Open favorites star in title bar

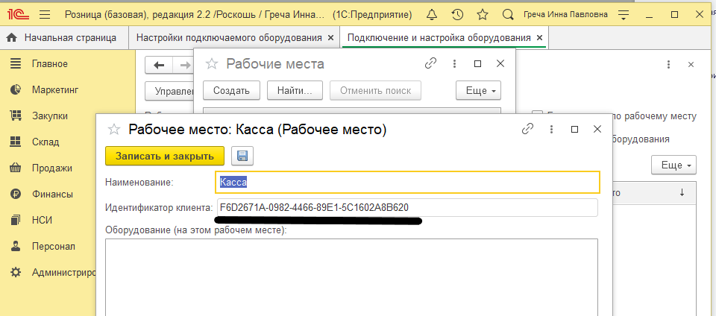click(483, 15)
